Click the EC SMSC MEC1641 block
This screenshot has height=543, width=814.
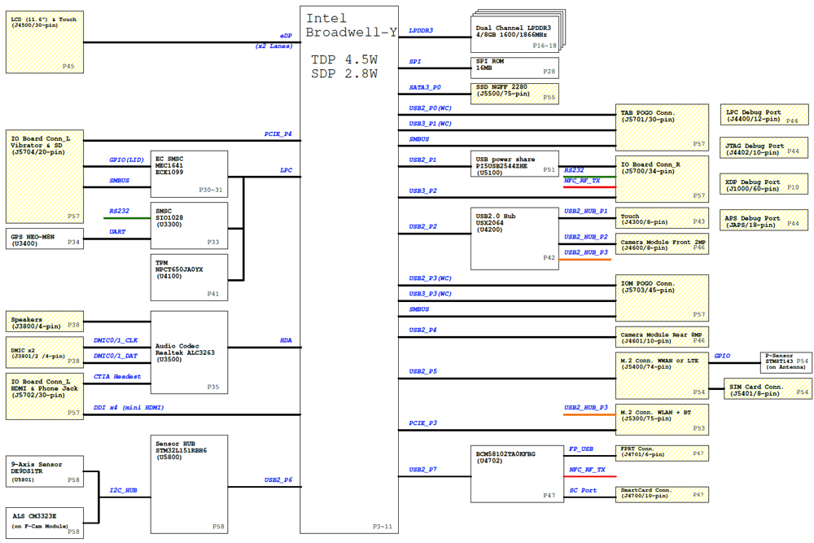[189, 174]
